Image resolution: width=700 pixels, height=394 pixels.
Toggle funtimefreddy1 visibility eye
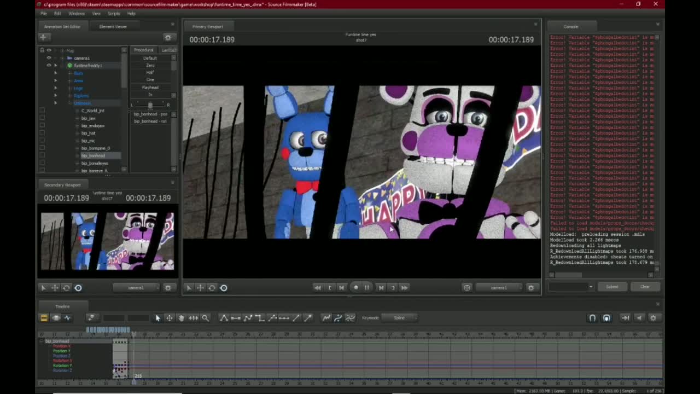point(49,66)
